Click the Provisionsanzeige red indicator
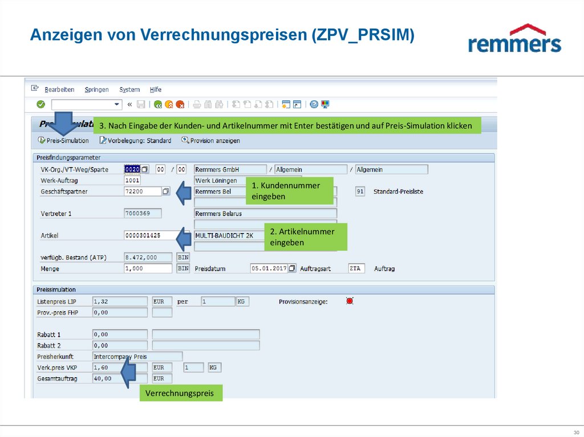The image size is (584, 437). tap(349, 300)
